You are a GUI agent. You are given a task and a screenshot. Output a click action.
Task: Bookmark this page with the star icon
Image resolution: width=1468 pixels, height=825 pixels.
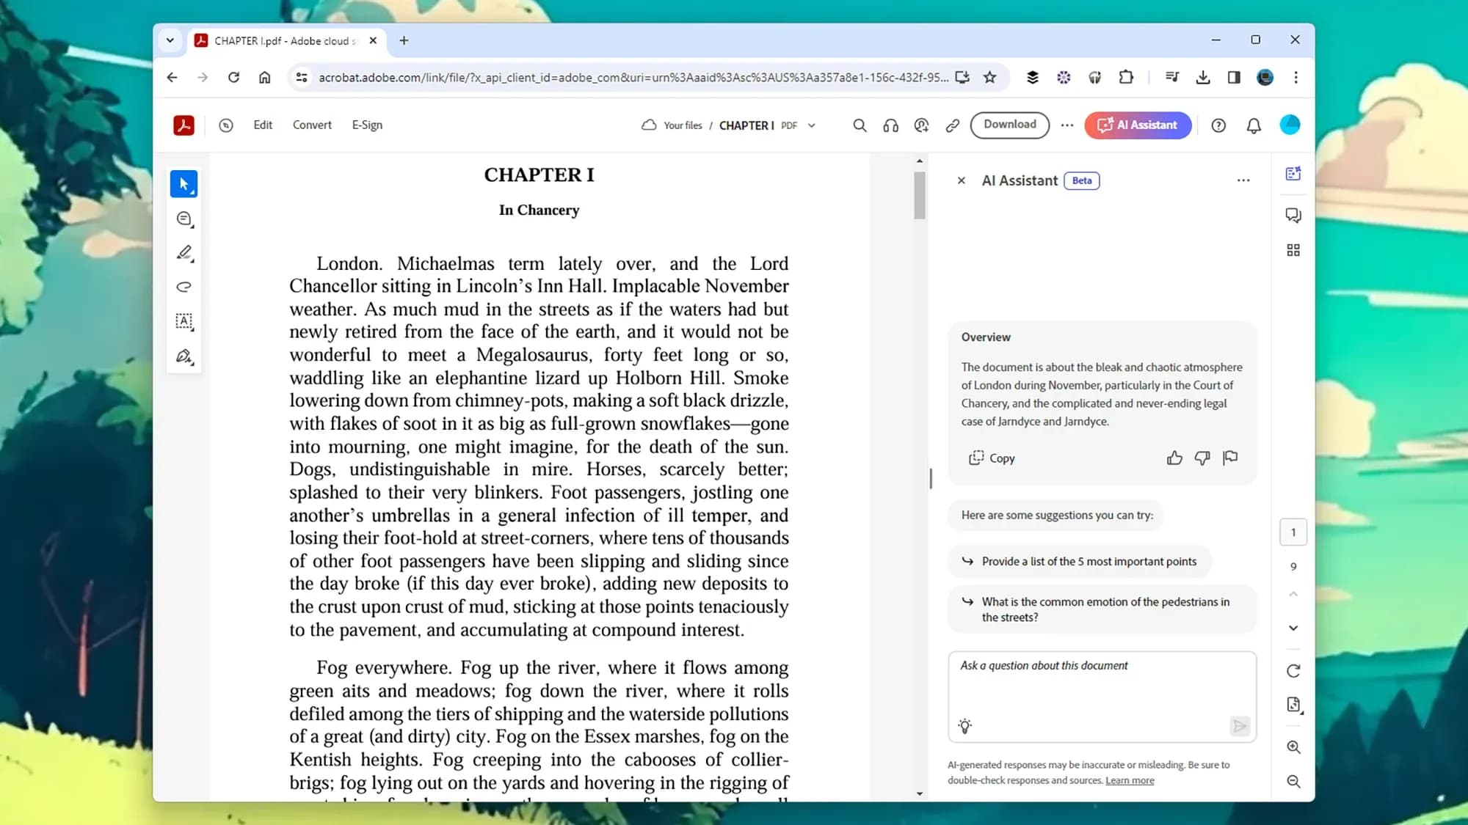pyautogui.click(x=990, y=77)
